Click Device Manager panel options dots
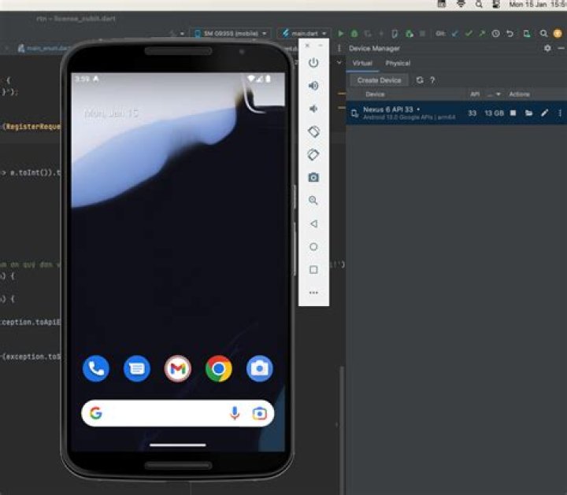The image size is (567, 495). tap(339, 48)
